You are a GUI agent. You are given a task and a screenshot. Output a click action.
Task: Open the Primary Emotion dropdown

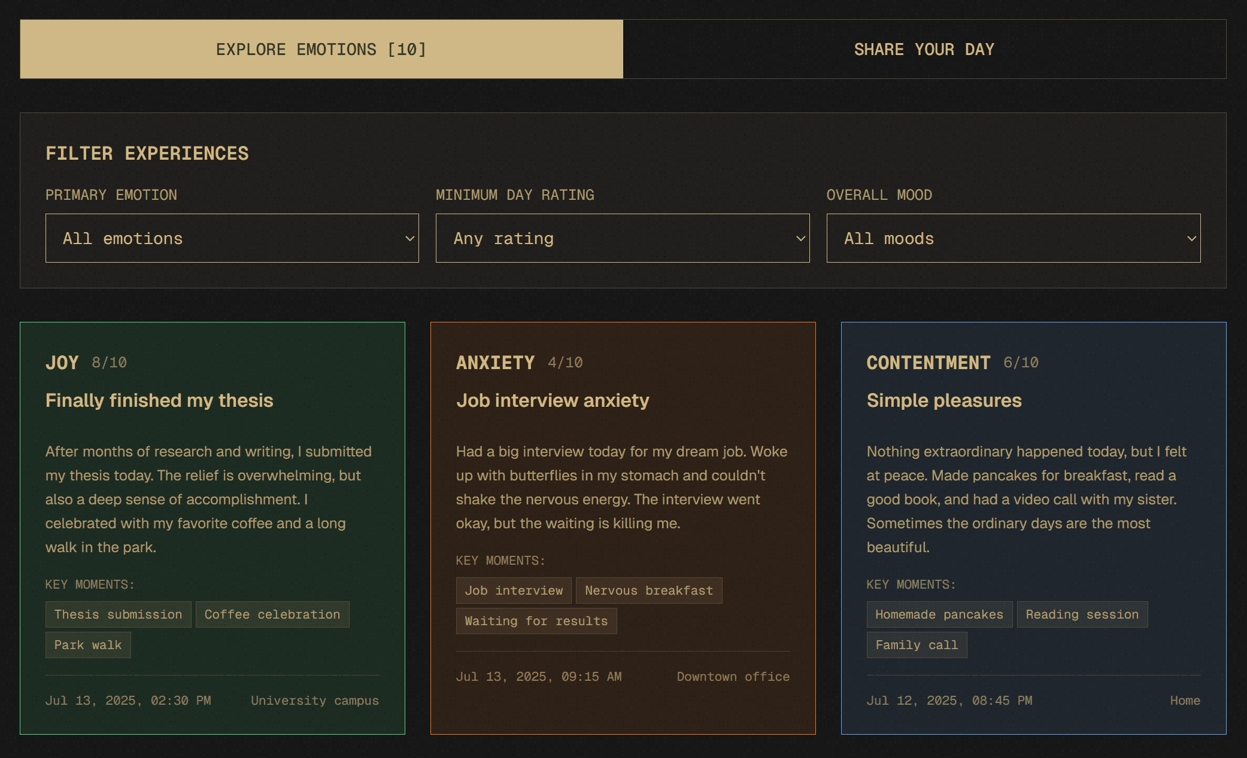[232, 238]
